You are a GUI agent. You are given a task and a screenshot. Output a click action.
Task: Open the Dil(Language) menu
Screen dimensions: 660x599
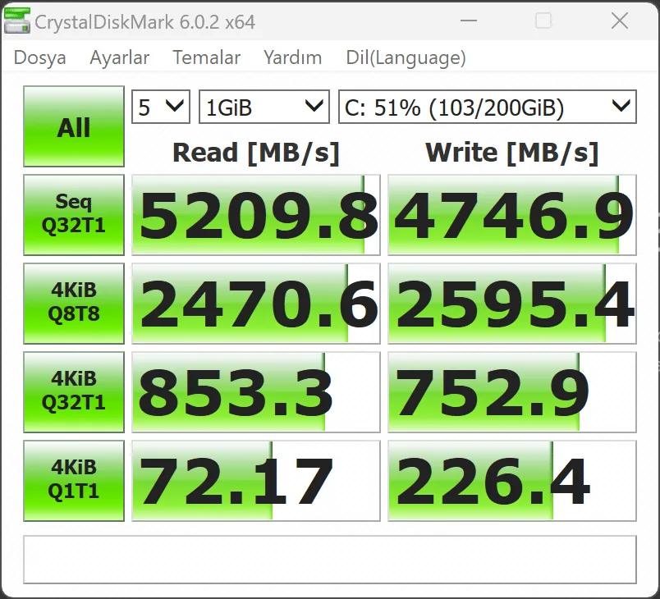tap(406, 57)
